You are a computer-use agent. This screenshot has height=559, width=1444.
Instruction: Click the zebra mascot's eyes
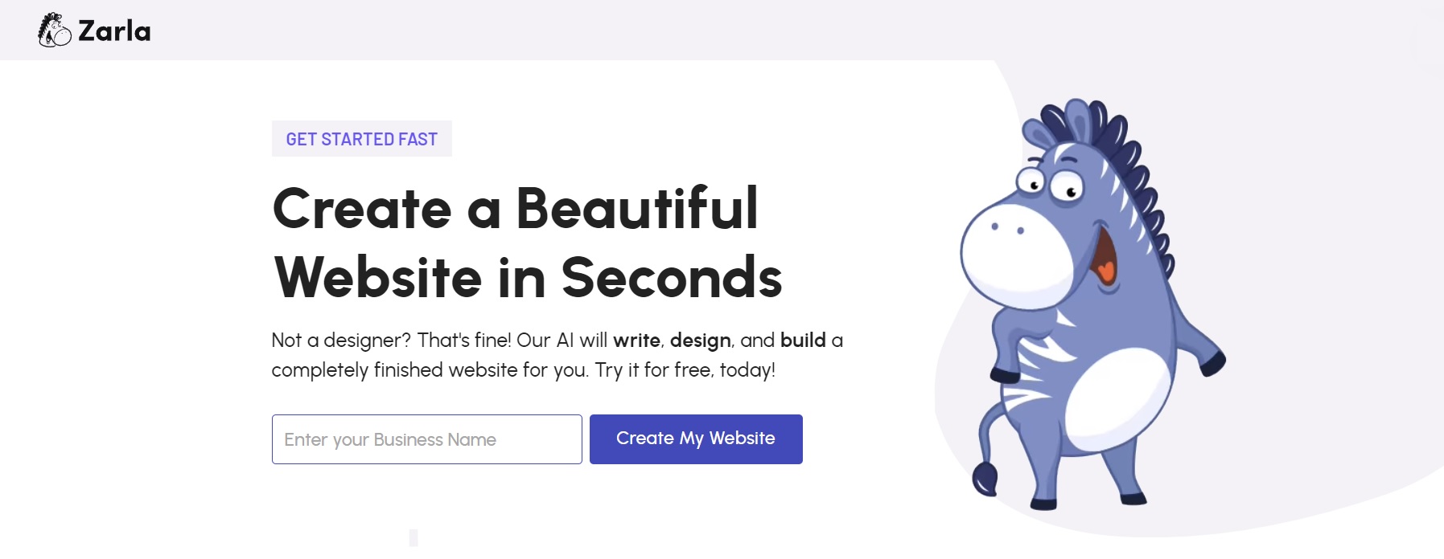click(1050, 184)
